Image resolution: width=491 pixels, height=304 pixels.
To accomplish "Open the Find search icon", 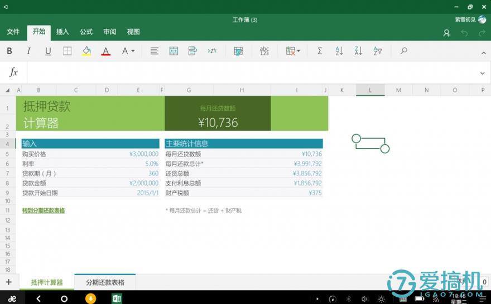I will 403,51.
